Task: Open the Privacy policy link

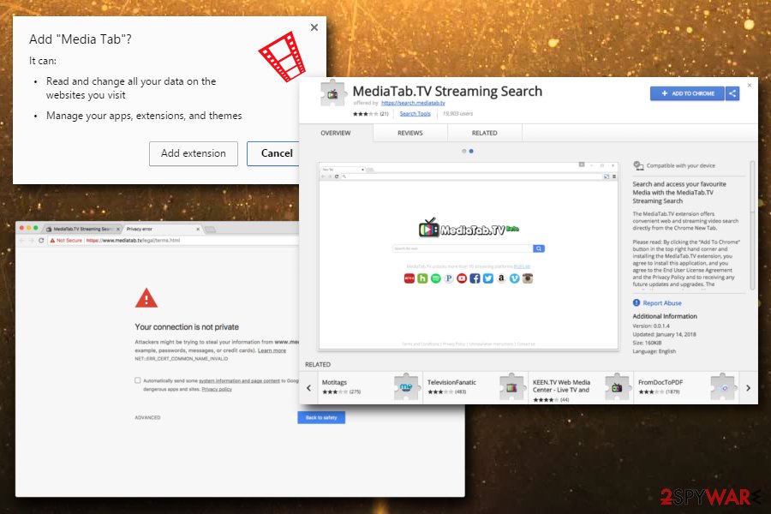Action: coord(217,389)
